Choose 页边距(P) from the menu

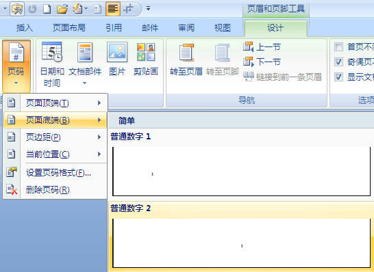pyautogui.click(x=55, y=137)
